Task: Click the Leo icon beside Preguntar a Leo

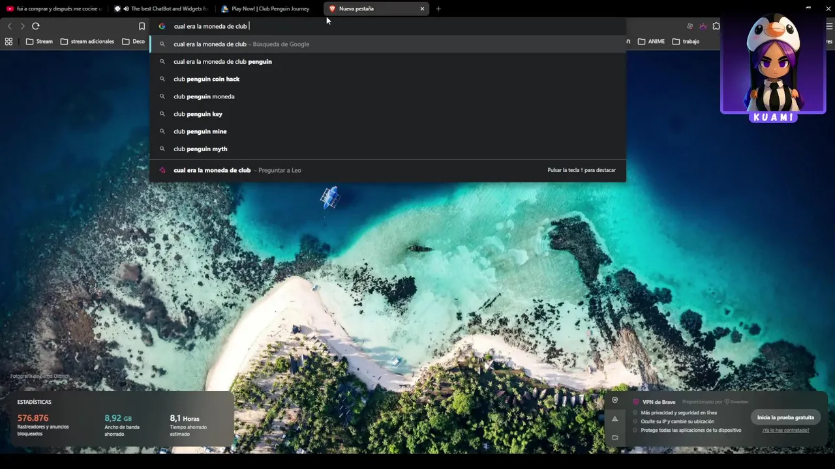Action: pyautogui.click(x=162, y=170)
